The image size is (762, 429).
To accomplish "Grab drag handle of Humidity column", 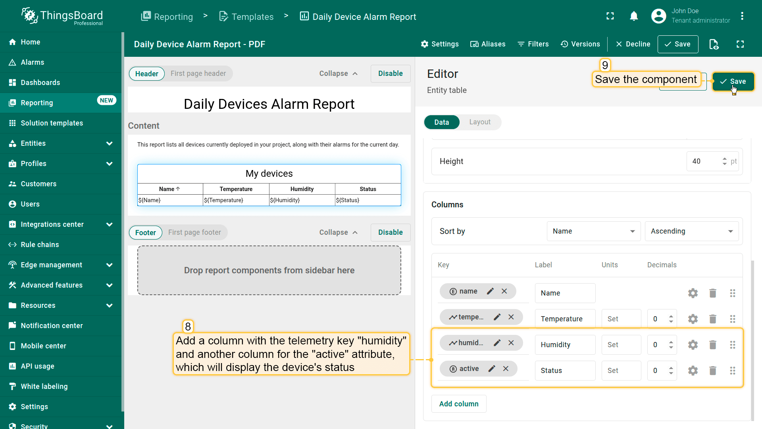I will pyautogui.click(x=733, y=345).
